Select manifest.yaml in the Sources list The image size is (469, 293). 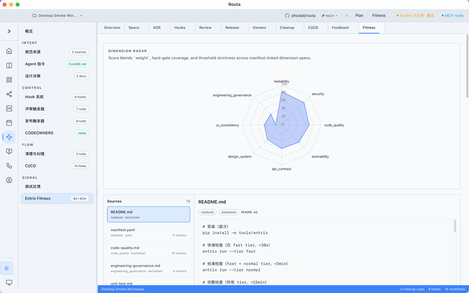click(149, 232)
